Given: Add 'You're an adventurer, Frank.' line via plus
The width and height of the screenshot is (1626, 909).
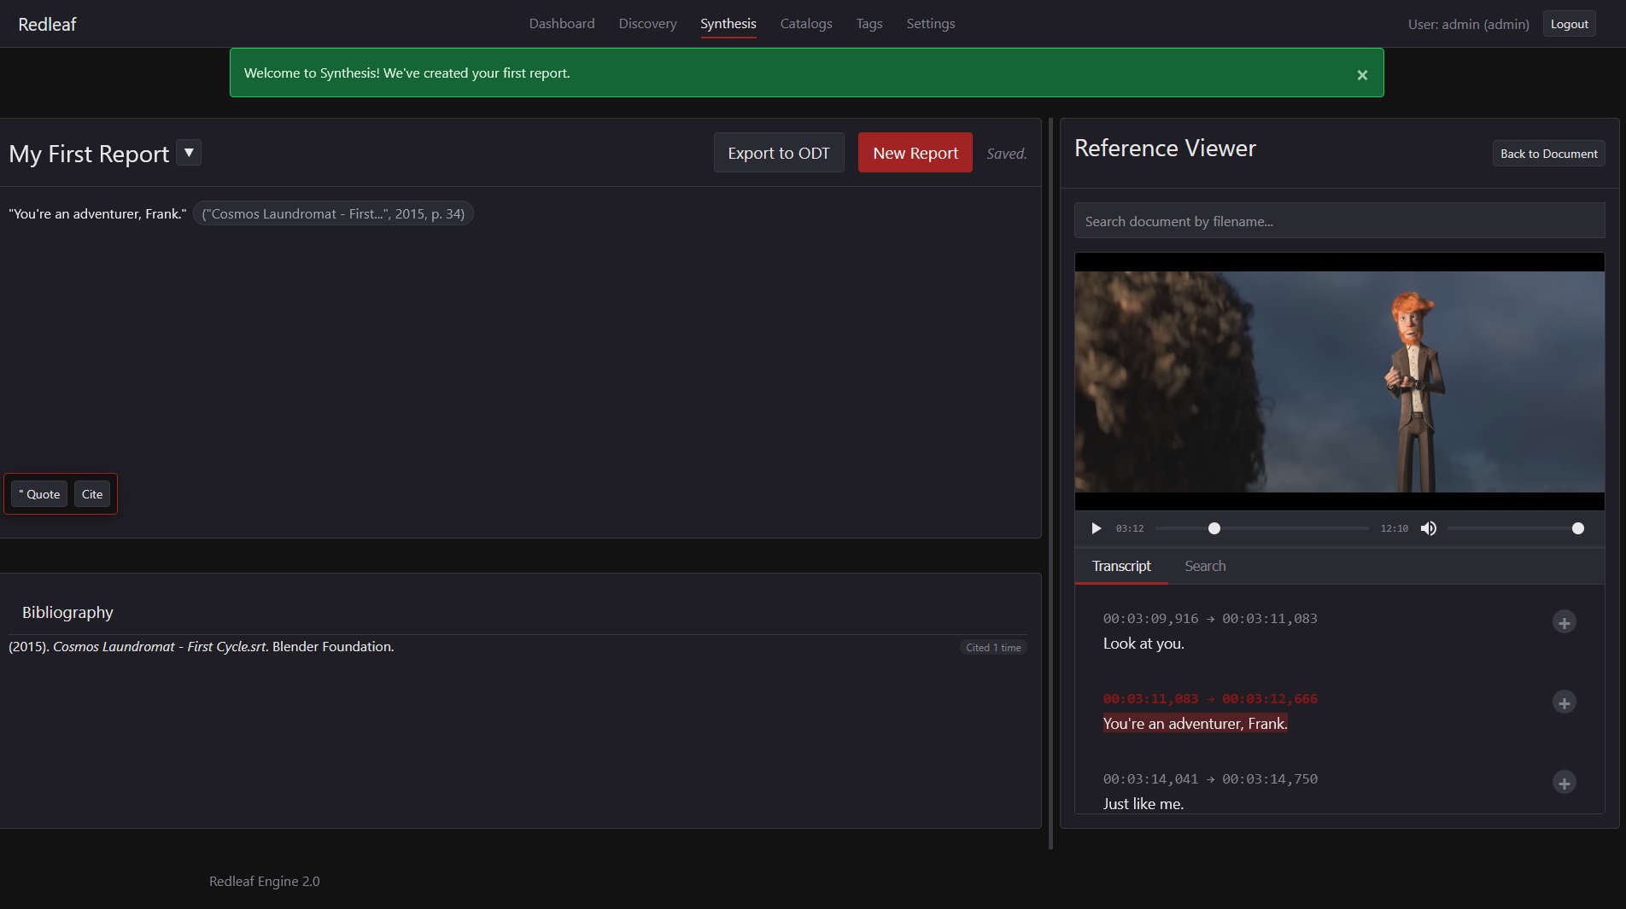Looking at the screenshot, I should 1564,702.
